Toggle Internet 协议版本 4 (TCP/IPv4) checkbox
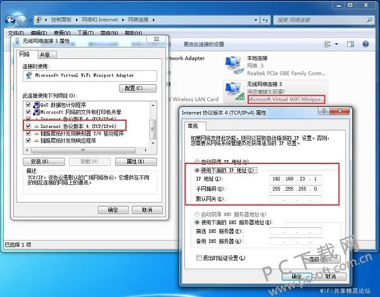The width and height of the screenshot is (380, 297). coord(28,126)
